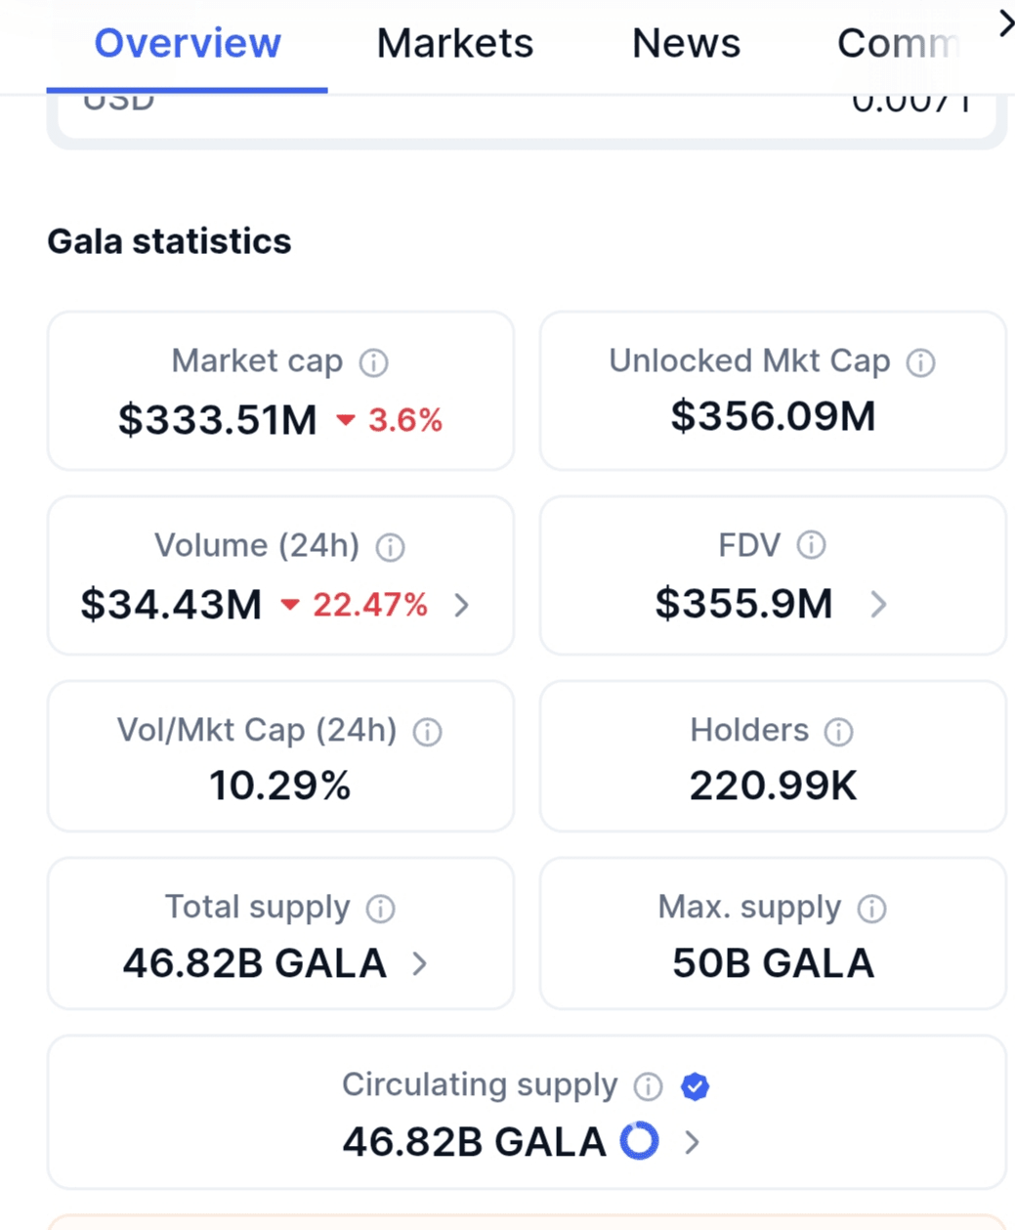Expand Circulating supply details chevron

692,1142
